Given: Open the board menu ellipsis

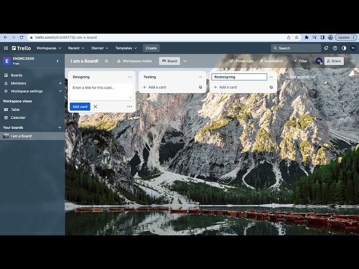Looking at the screenshot, I should tap(352, 61).
